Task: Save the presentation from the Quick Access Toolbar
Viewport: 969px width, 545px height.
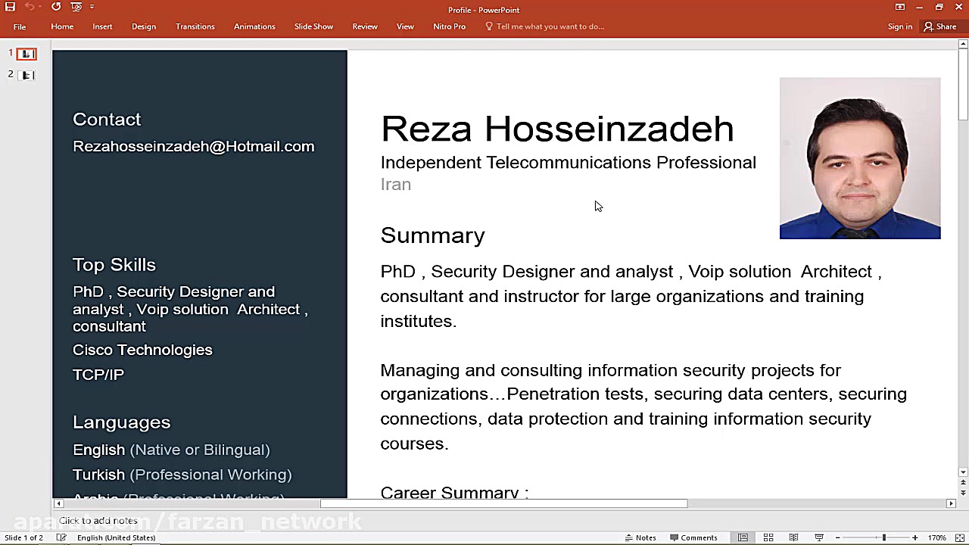Action: (10, 7)
